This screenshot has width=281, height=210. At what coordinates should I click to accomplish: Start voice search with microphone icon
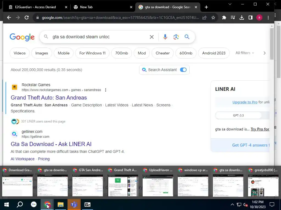tap(165, 37)
